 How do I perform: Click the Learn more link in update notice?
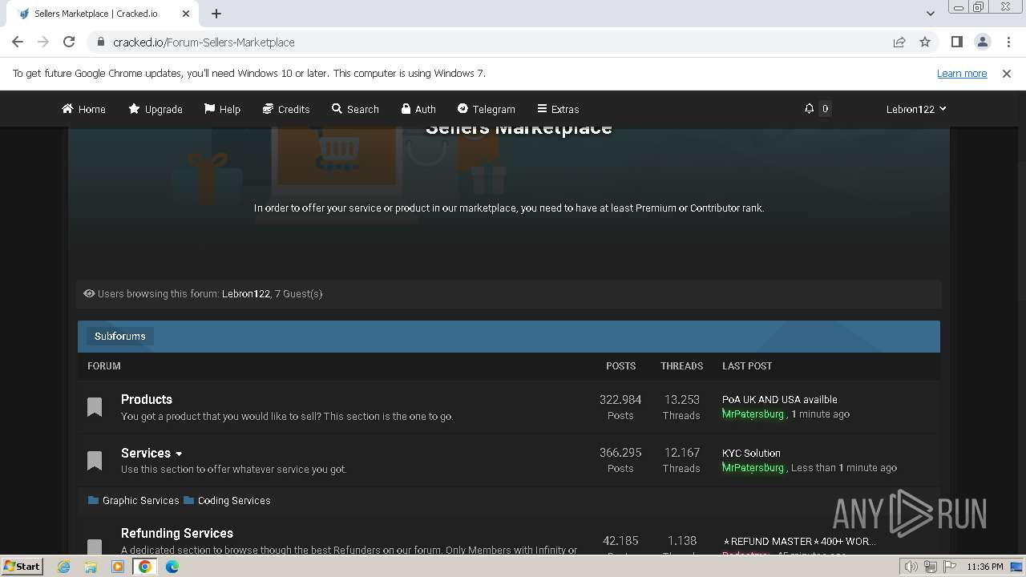(962, 73)
